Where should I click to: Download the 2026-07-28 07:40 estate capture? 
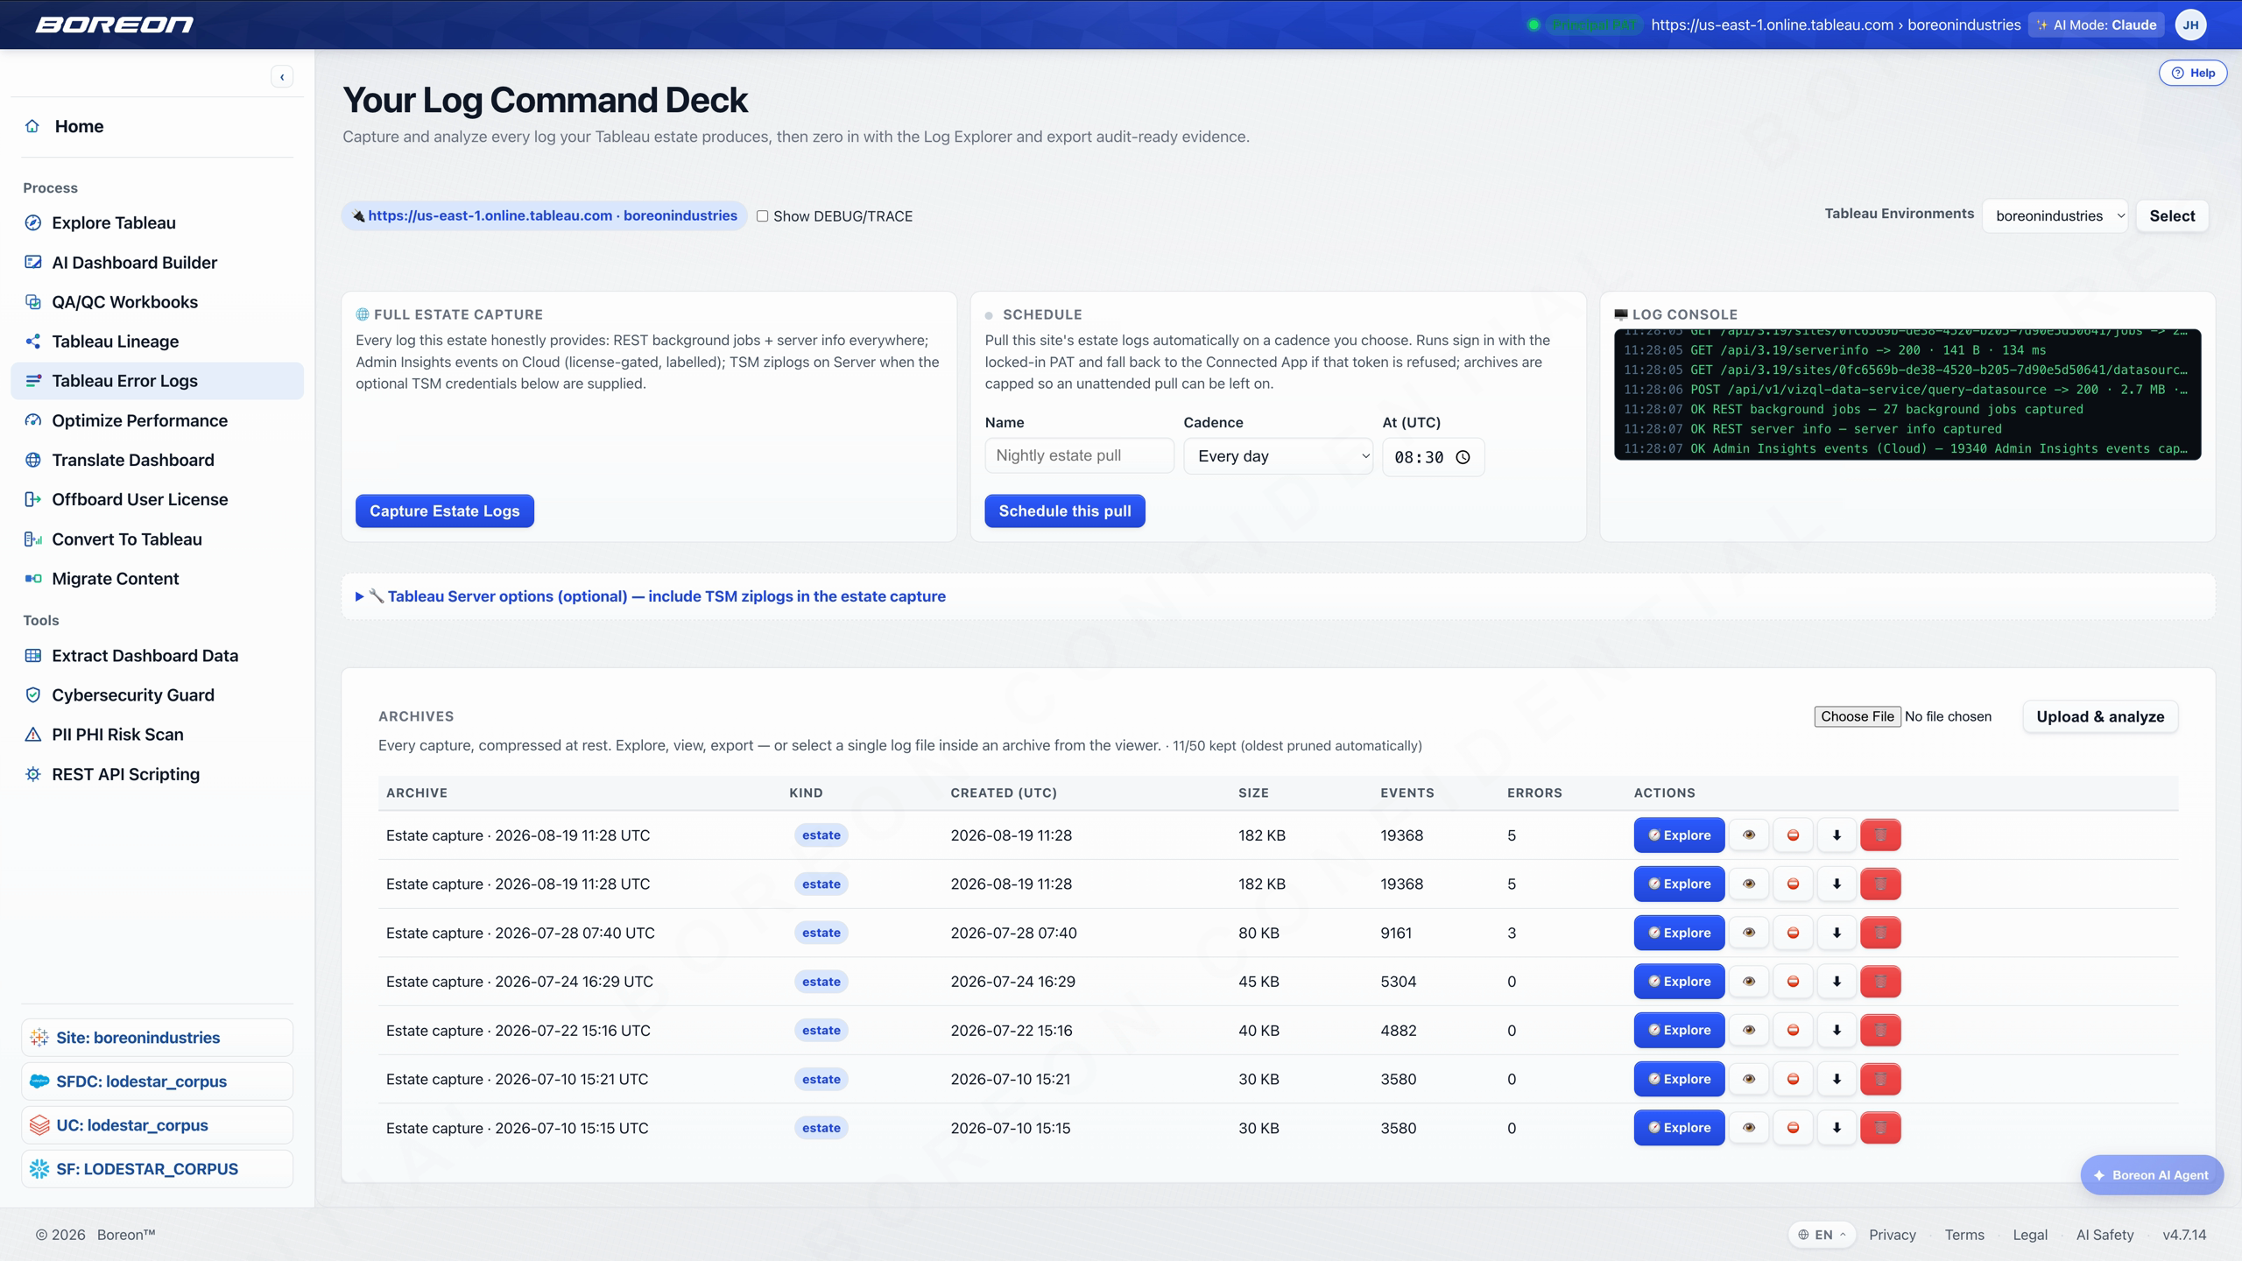tap(1837, 933)
